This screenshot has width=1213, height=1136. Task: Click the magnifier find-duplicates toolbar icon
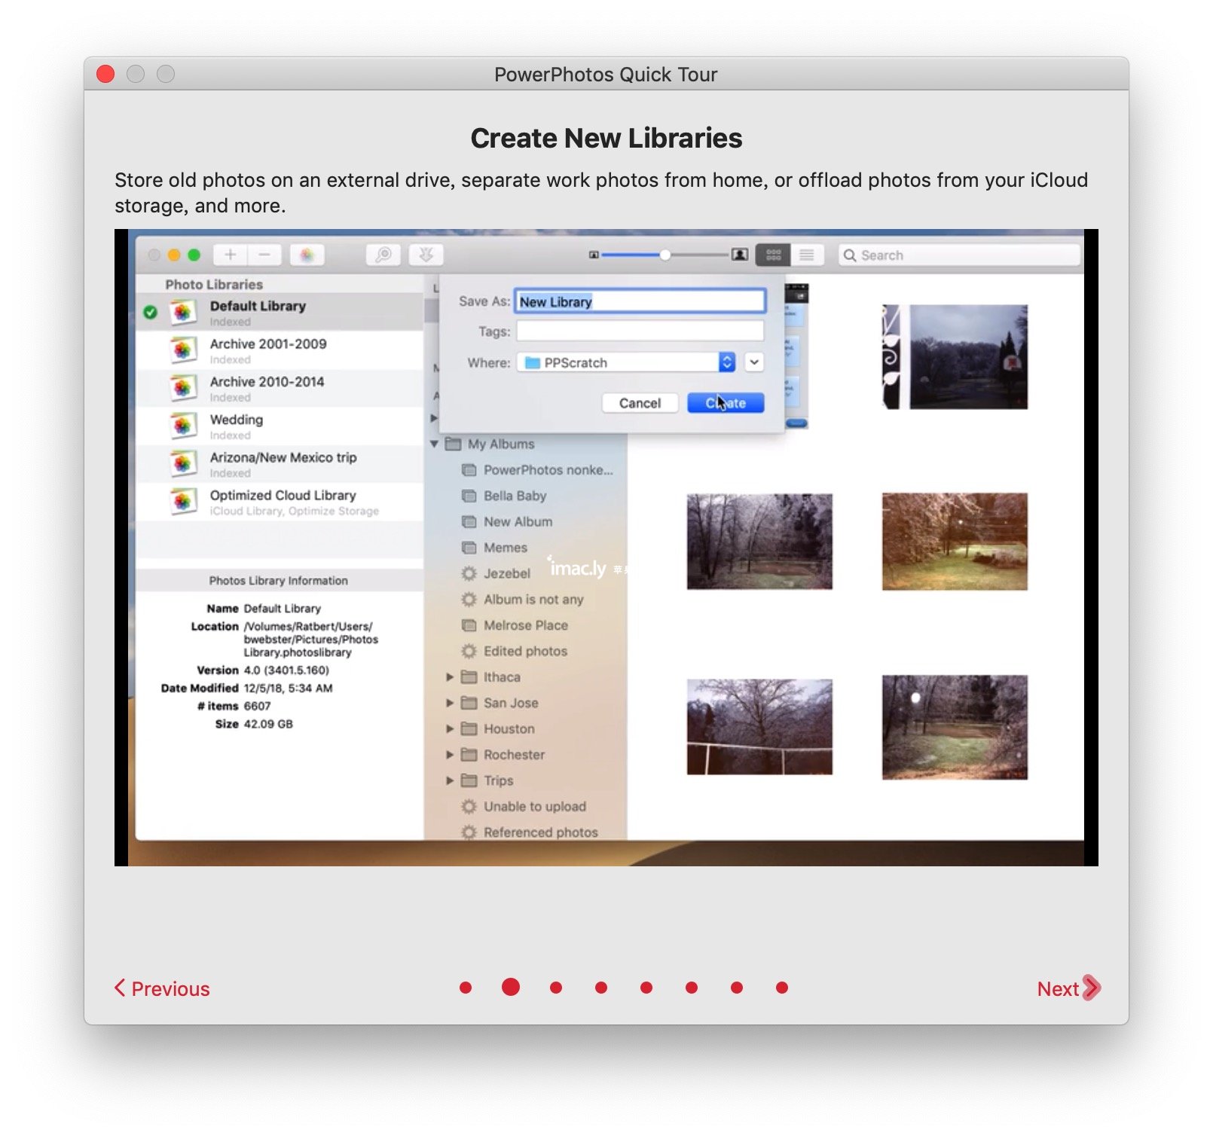point(383,255)
